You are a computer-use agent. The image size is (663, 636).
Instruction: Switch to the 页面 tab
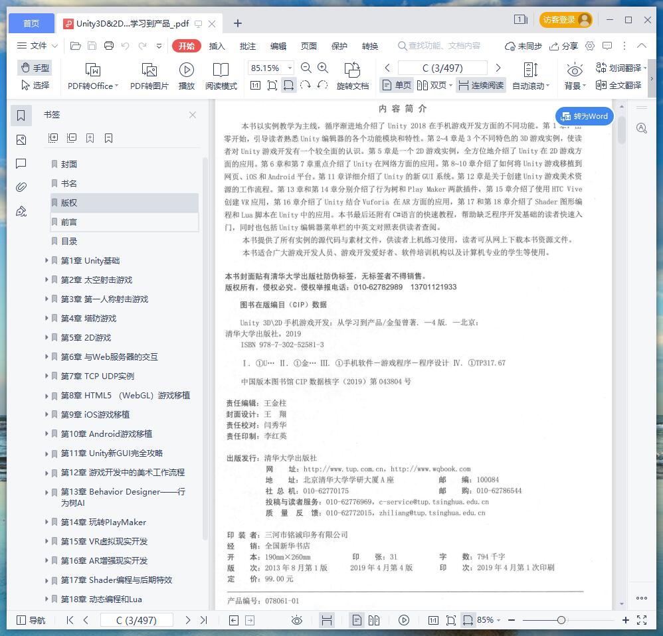tap(308, 46)
